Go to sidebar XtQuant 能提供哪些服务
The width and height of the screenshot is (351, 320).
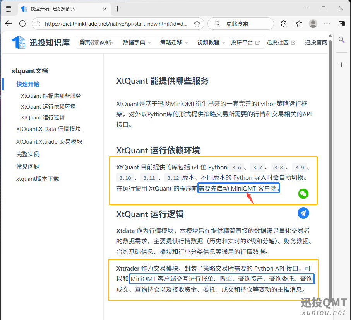tap(51, 96)
